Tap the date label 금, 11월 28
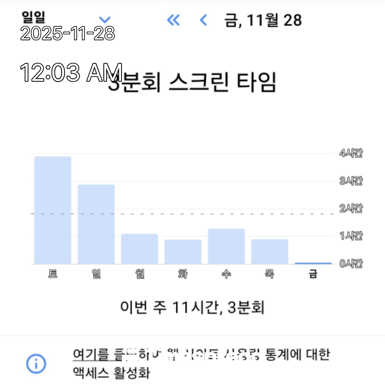The image size is (385, 385). tap(263, 20)
